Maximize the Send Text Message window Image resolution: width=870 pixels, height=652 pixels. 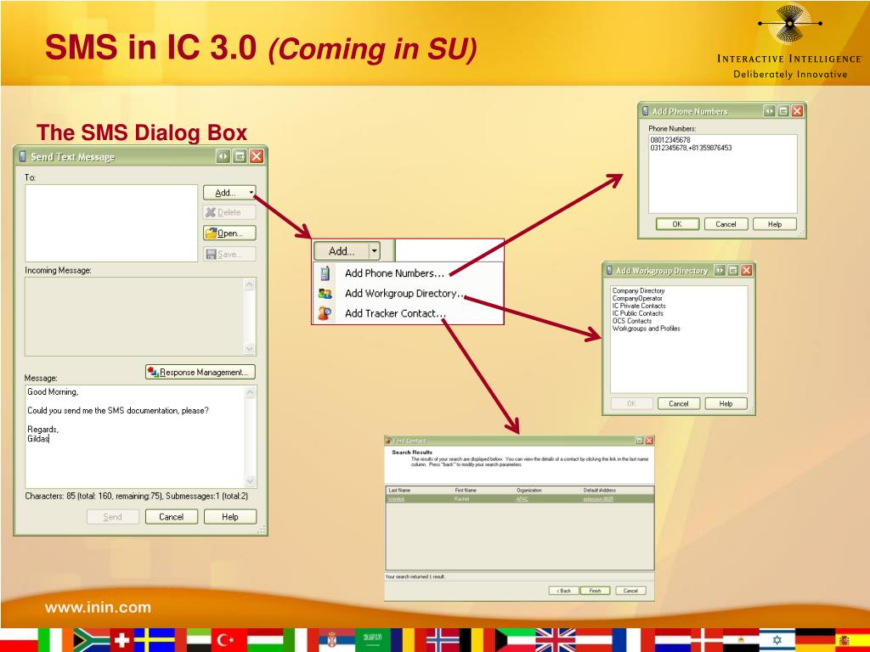coord(239,156)
